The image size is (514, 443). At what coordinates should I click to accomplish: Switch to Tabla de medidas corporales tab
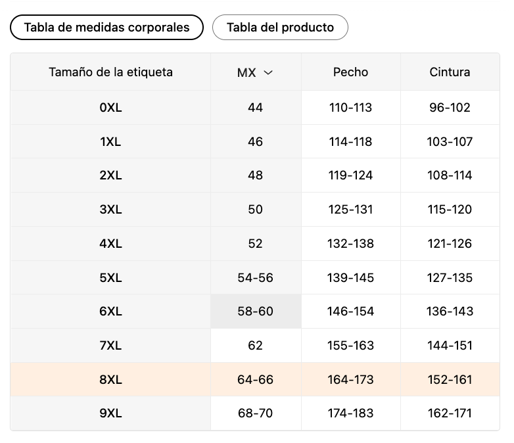pos(106,27)
